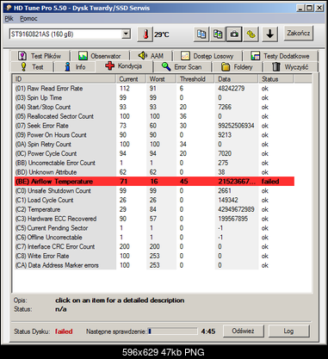Click the 99252506934 data value

click(x=236, y=126)
